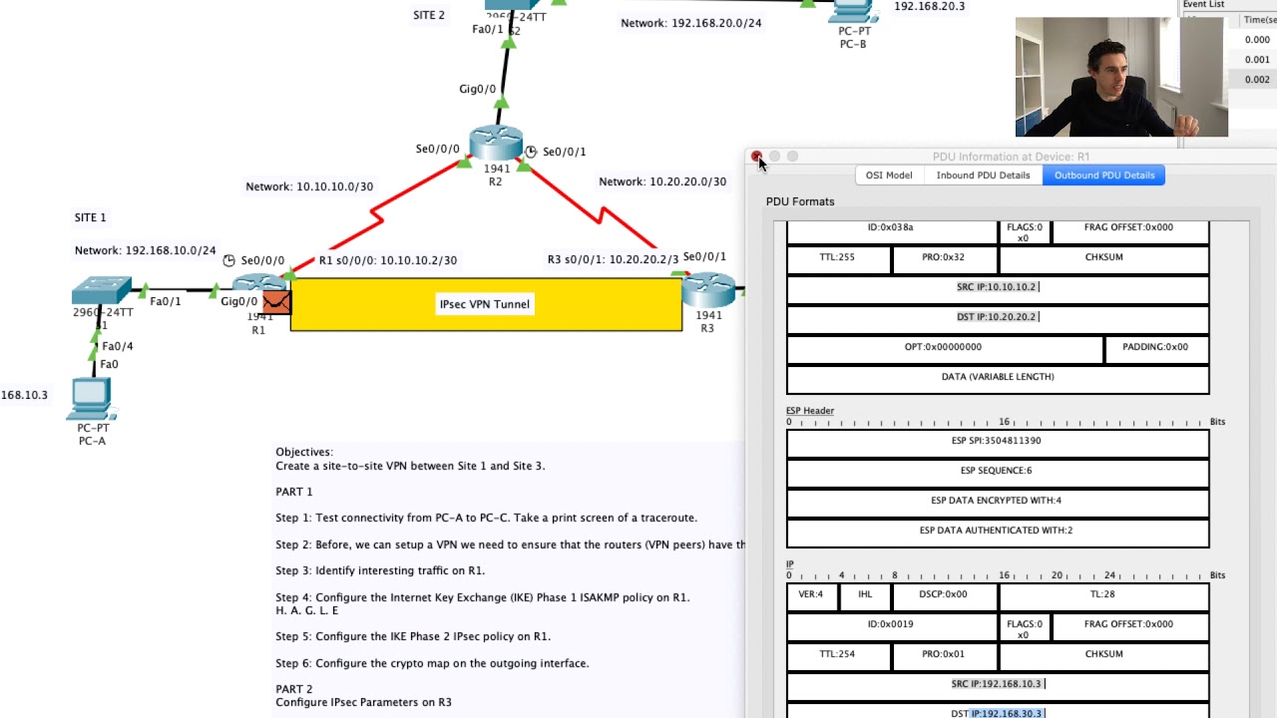Click the TTL:255 field

pos(839,257)
